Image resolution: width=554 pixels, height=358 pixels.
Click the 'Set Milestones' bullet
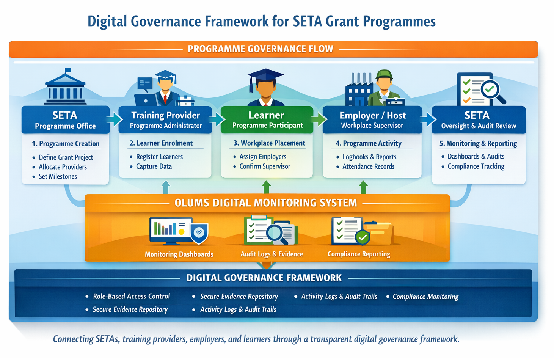point(58,176)
